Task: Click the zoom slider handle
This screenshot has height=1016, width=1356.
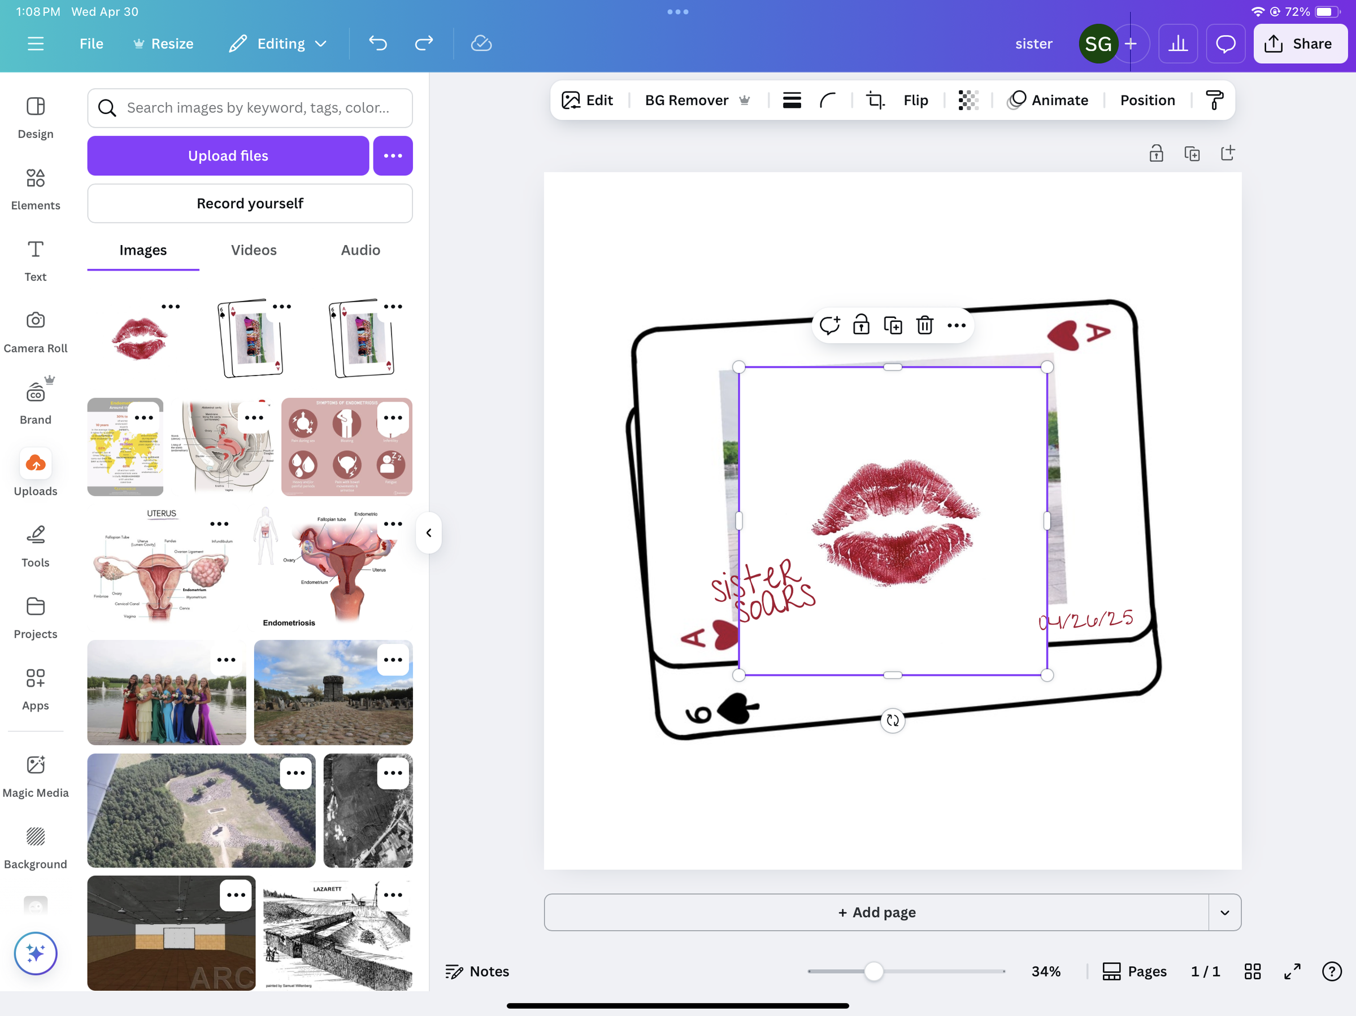Action: (x=873, y=971)
